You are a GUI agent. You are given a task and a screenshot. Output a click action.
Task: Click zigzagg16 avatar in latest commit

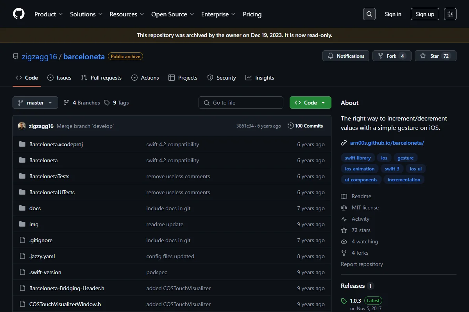click(22, 126)
